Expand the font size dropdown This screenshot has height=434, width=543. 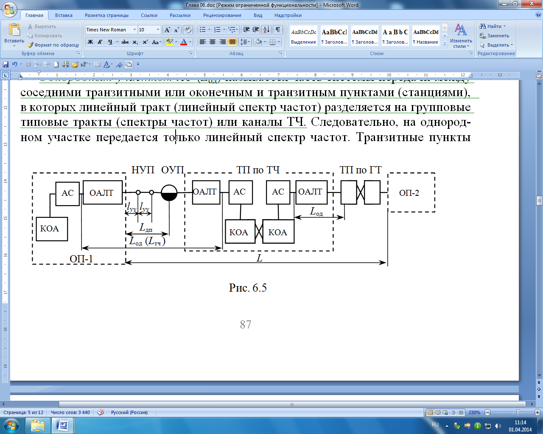click(x=158, y=30)
